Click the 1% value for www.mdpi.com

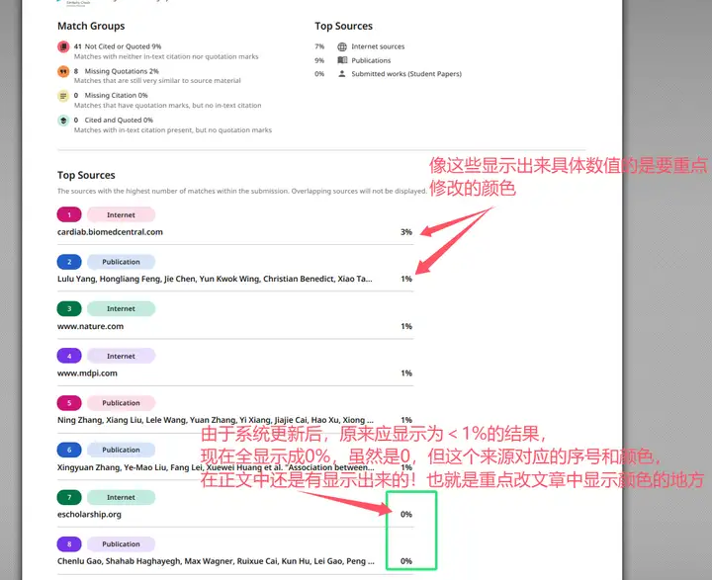tap(406, 373)
